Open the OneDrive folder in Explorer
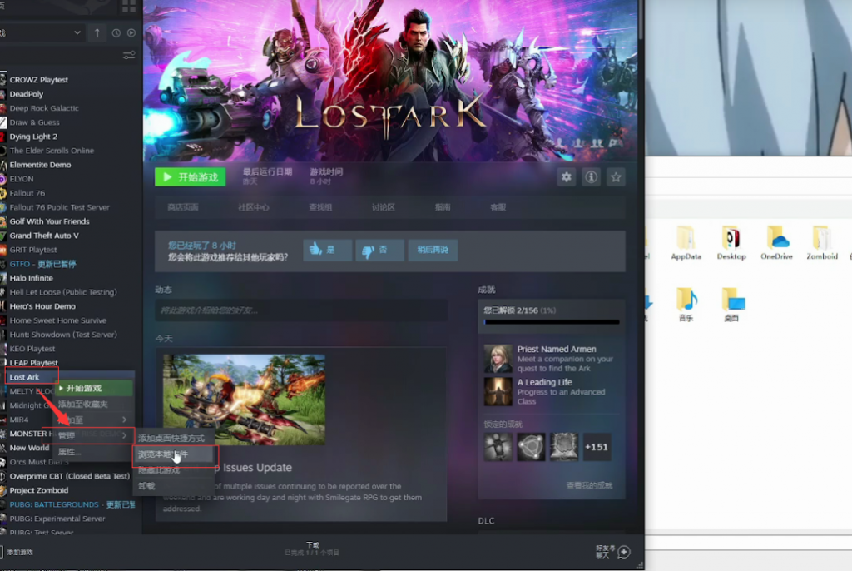The width and height of the screenshot is (852, 571). [x=776, y=243]
